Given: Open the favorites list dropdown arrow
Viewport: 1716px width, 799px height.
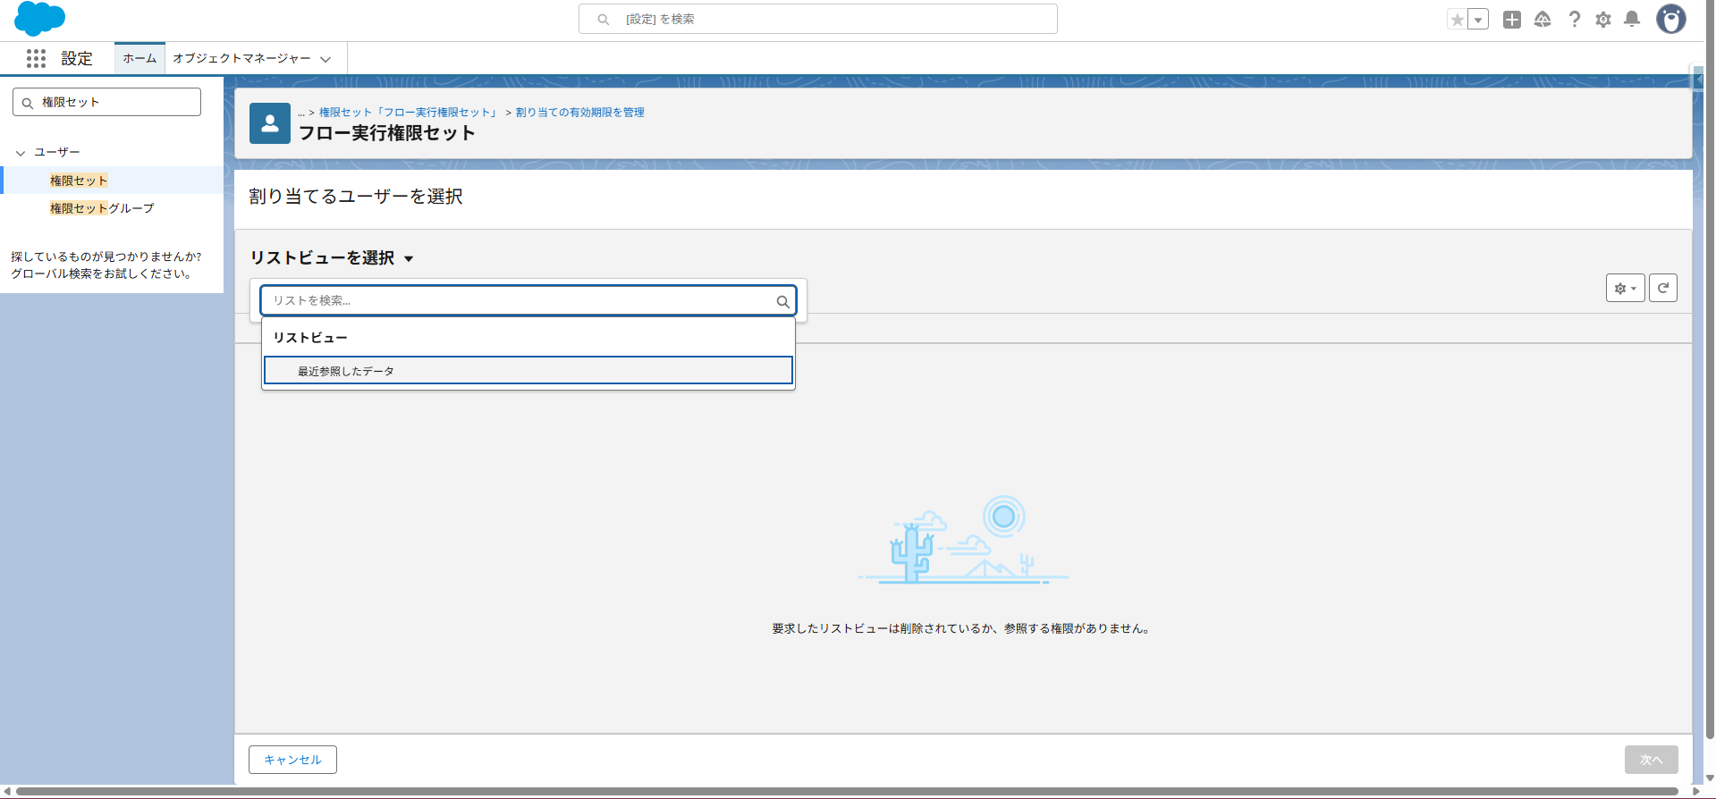Looking at the screenshot, I should pyautogui.click(x=1478, y=20).
